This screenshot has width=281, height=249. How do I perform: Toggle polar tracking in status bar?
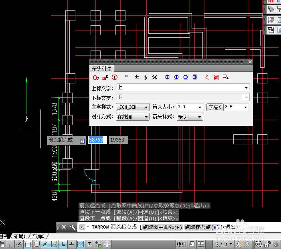point(18,244)
